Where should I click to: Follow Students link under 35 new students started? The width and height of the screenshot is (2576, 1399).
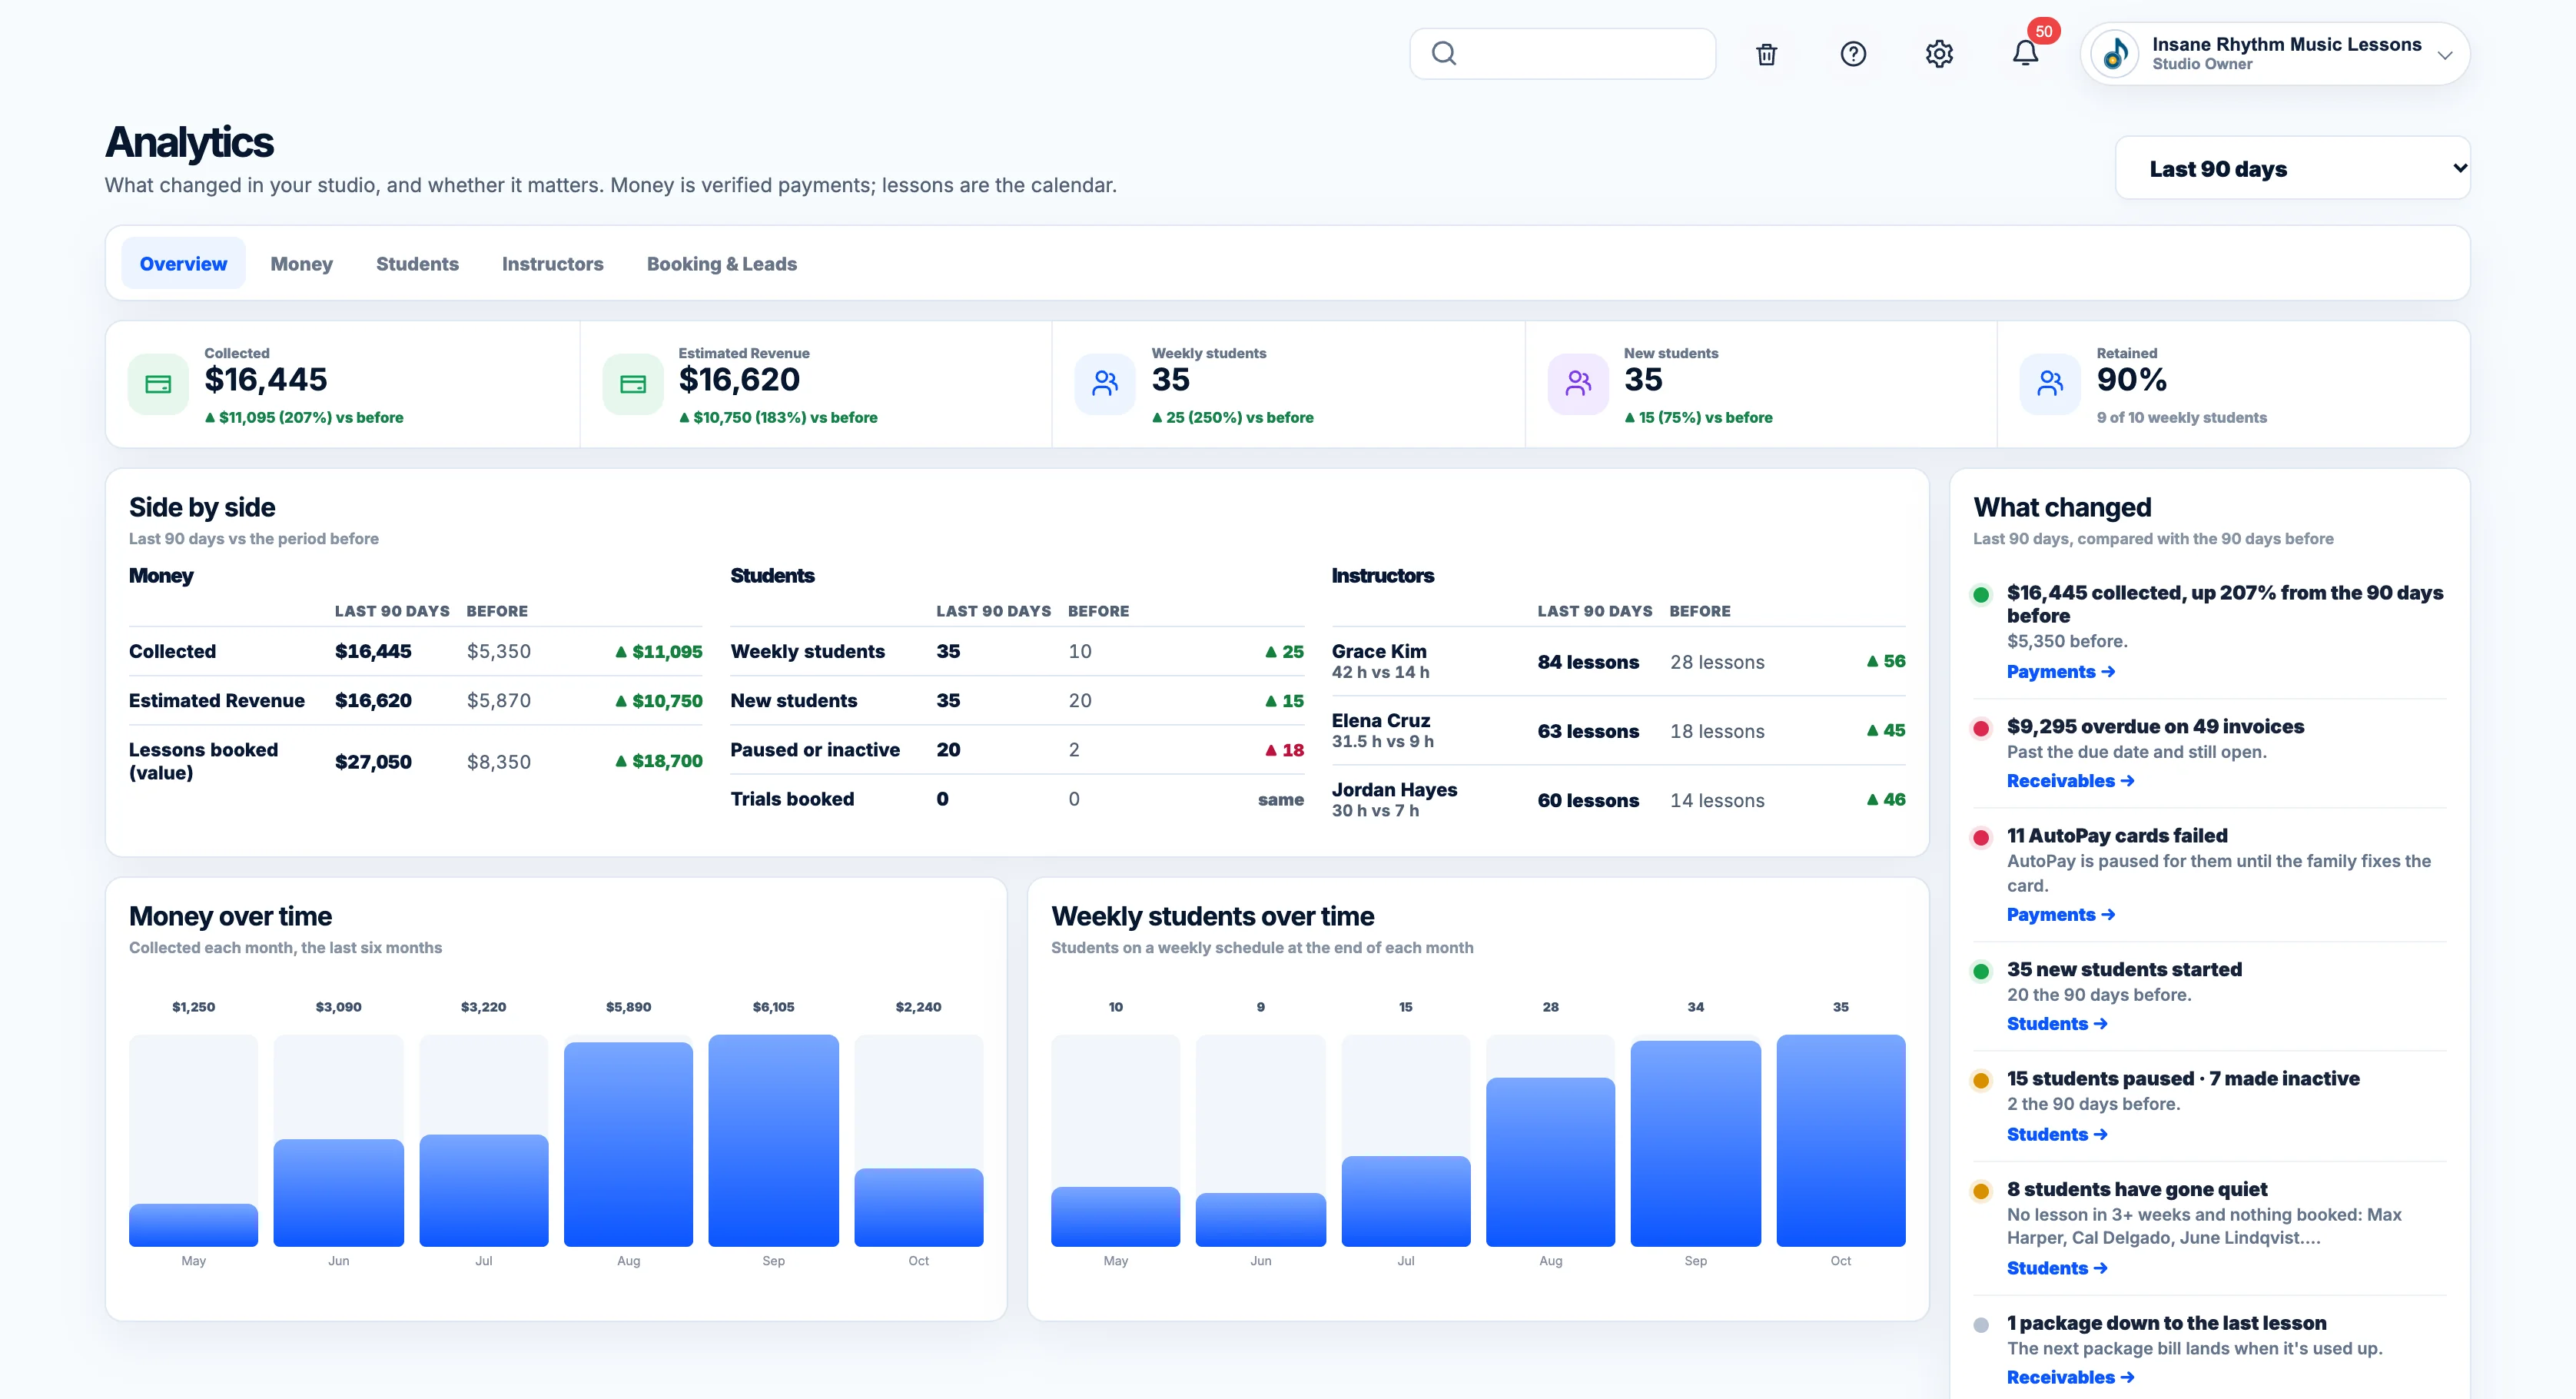click(x=2057, y=1024)
